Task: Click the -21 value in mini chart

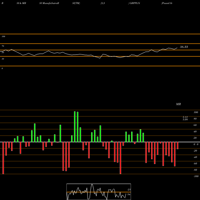Action: (129, 190)
